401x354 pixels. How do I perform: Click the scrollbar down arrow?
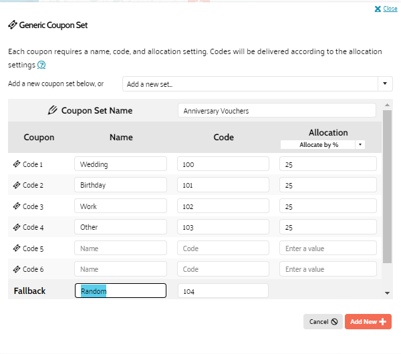coord(387,293)
